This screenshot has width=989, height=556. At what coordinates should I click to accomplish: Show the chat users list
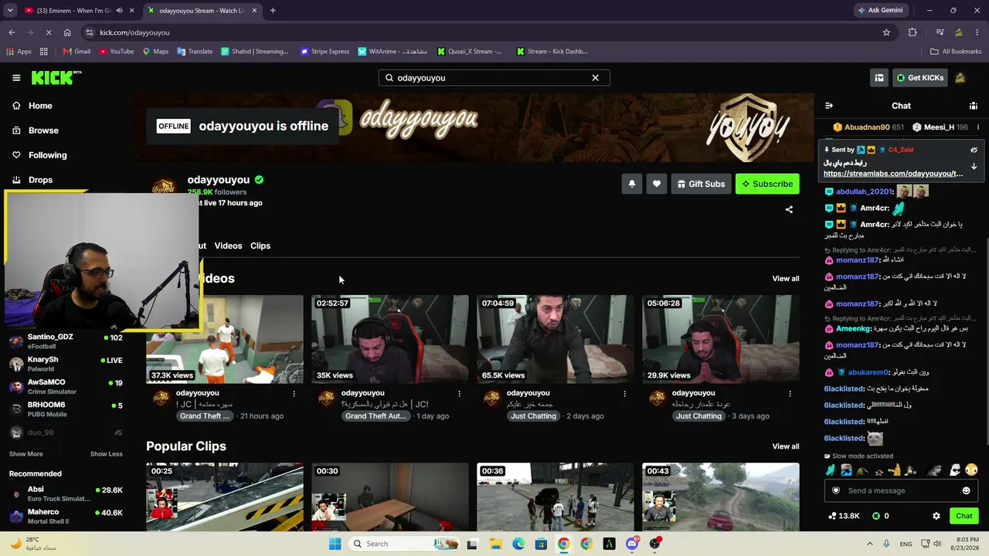point(974,106)
